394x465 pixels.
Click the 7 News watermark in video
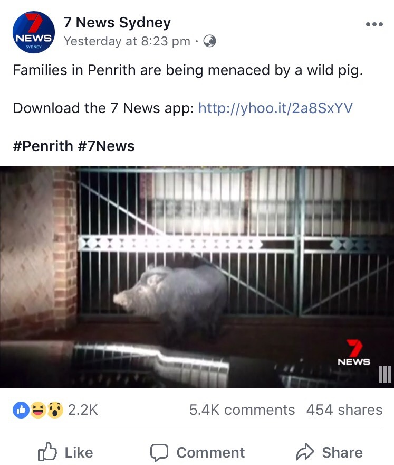click(354, 353)
